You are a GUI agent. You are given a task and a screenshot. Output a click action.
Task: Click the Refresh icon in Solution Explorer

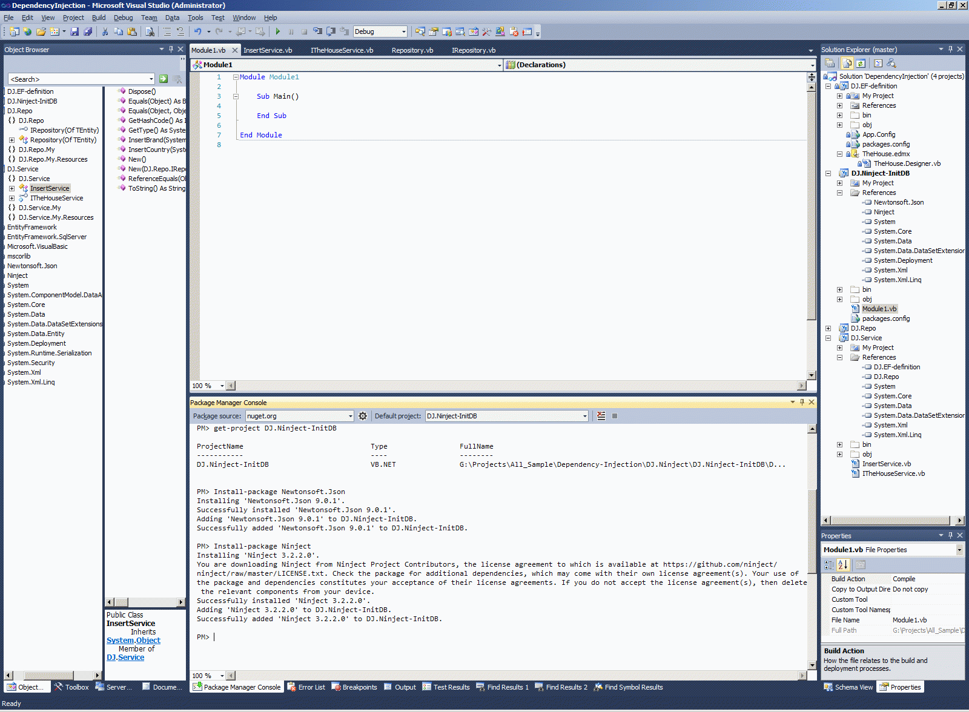860,63
